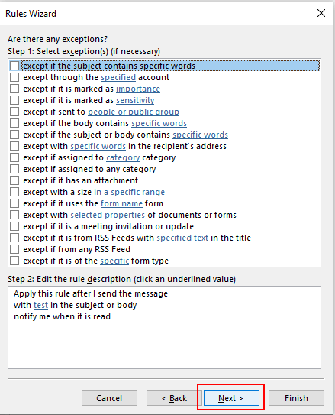Tick 'except if assigned to any category'
This screenshot has width=335, height=415.
coord(14,169)
